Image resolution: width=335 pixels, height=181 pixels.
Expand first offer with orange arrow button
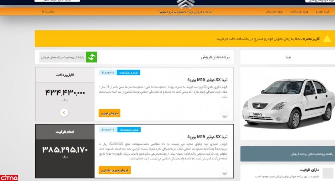coord(64,113)
